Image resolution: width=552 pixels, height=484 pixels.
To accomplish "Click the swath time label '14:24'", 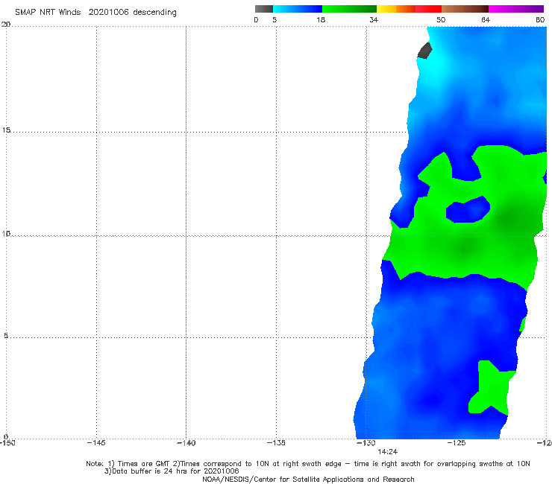I will [388, 452].
